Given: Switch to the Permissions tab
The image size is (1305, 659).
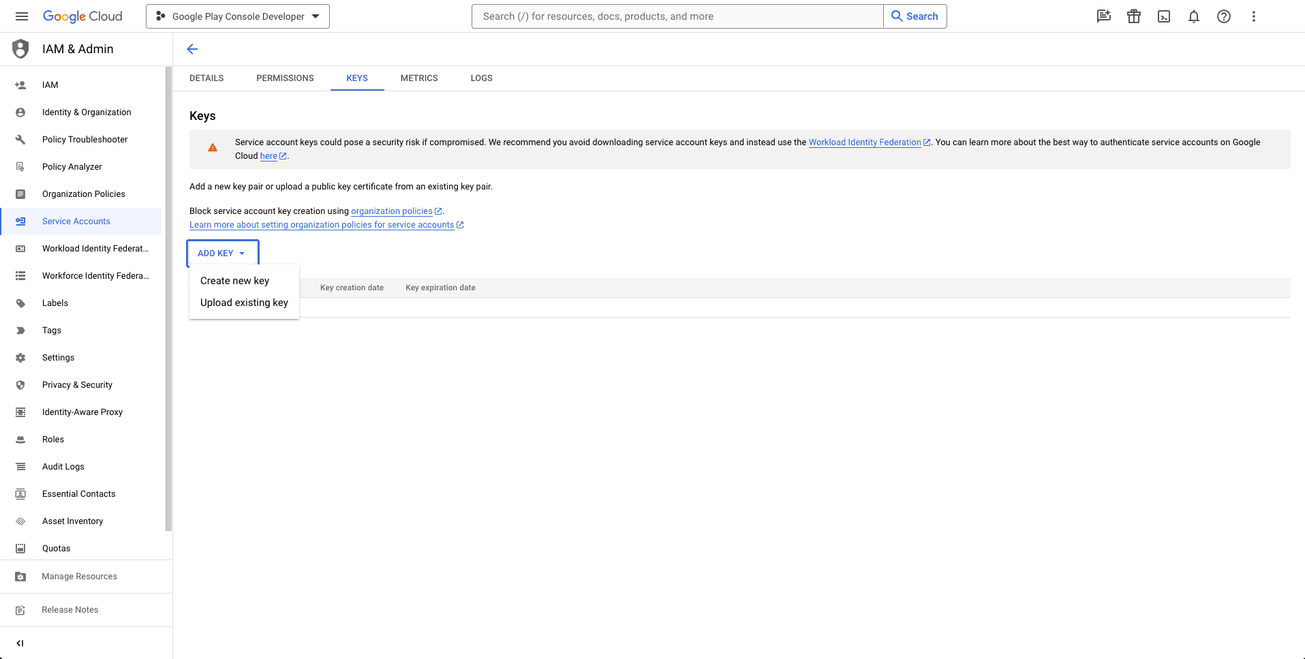Looking at the screenshot, I should 285,78.
